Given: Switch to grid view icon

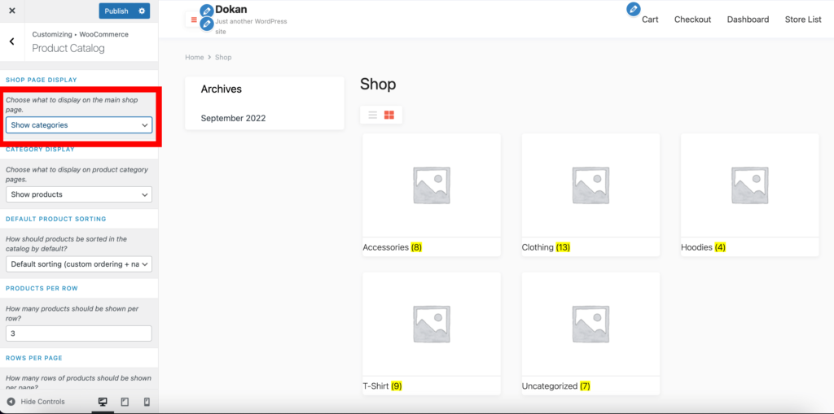Looking at the screenshot, I should [x=389, y=115].
